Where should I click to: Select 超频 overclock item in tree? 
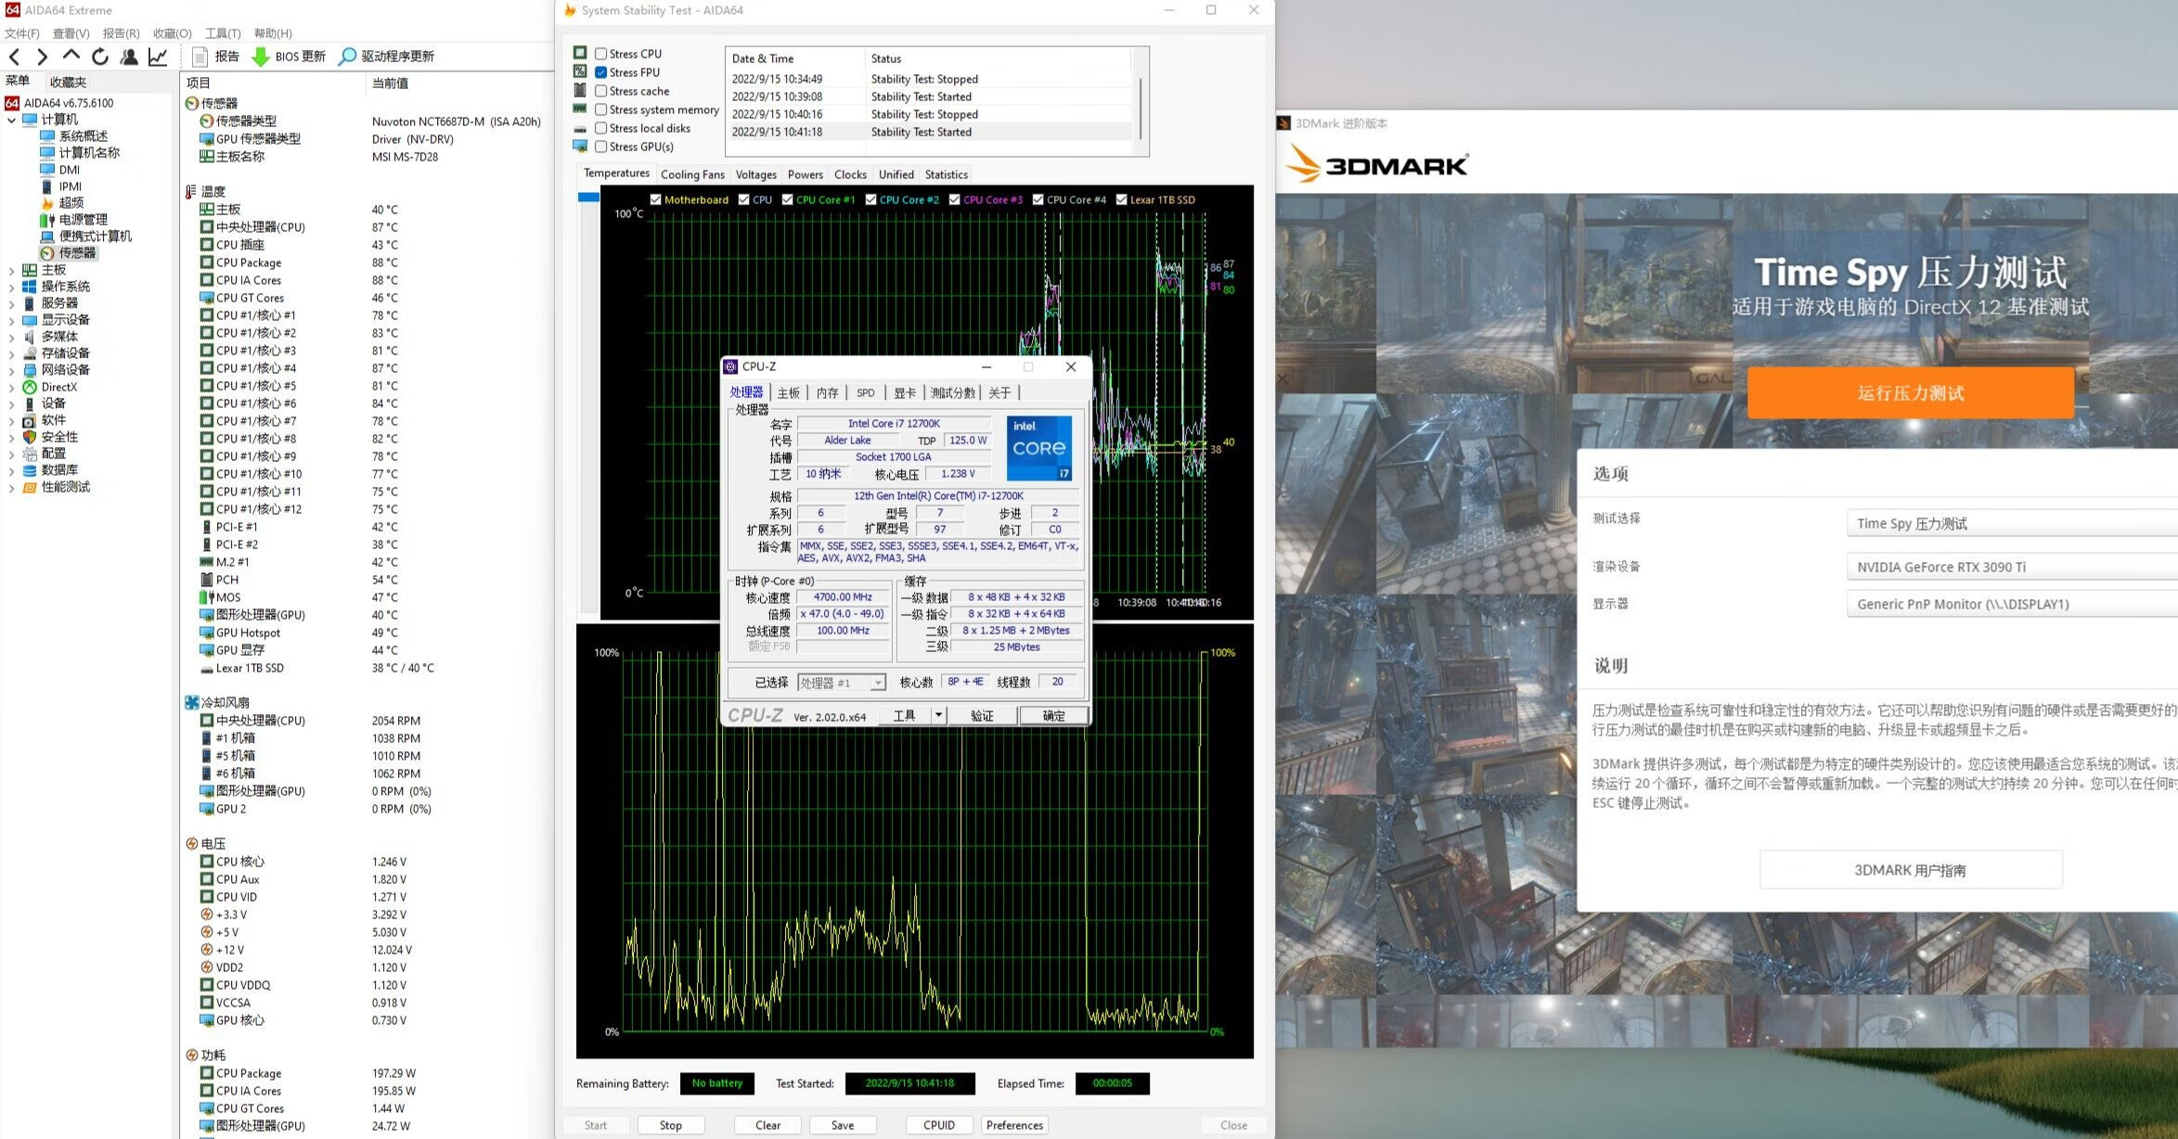(x=62, y=202)
